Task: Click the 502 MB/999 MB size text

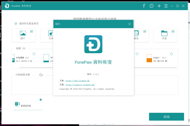Action: click(x=160, y=61)
